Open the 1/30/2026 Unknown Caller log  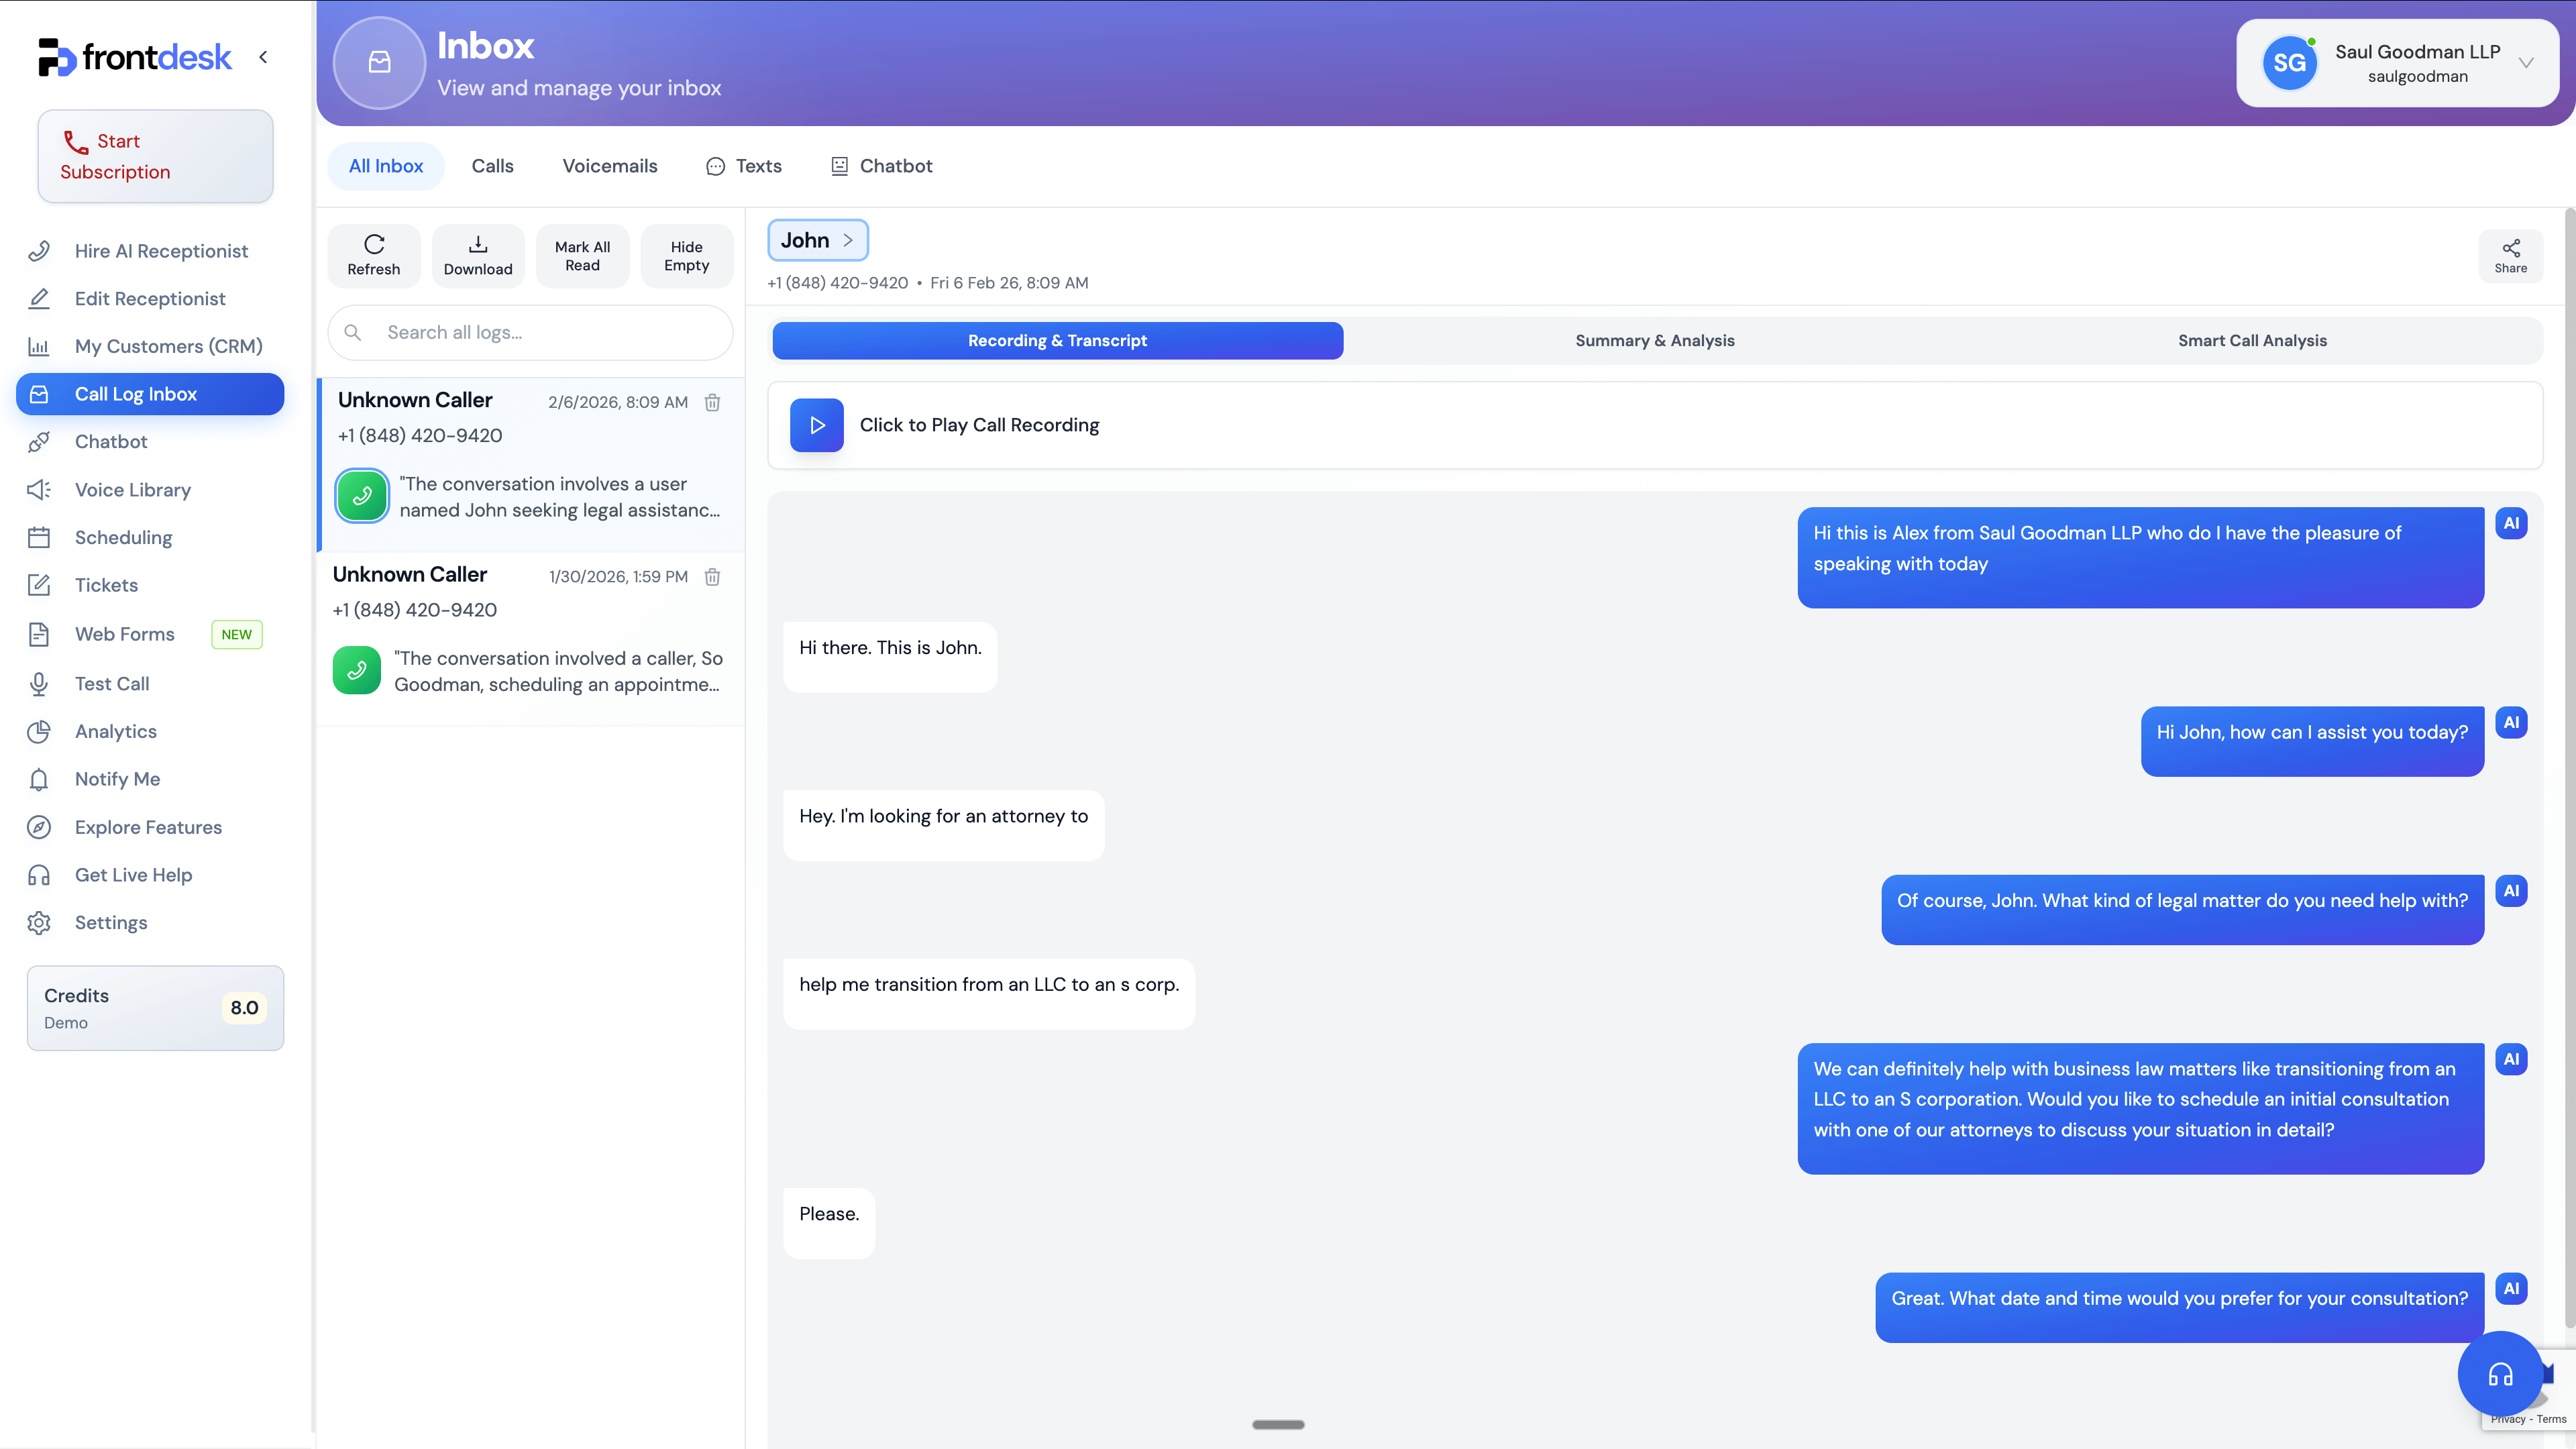point(530,639)
